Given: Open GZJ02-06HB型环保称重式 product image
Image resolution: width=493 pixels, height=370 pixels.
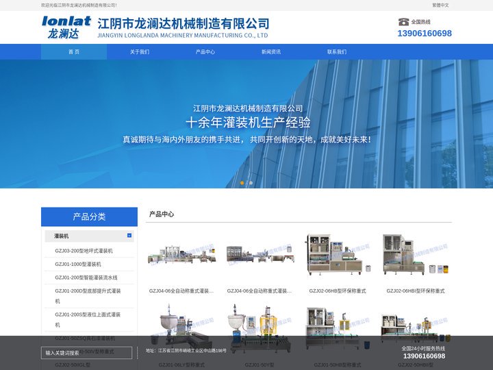Looking at the screenshot, I should pos(338,255).
